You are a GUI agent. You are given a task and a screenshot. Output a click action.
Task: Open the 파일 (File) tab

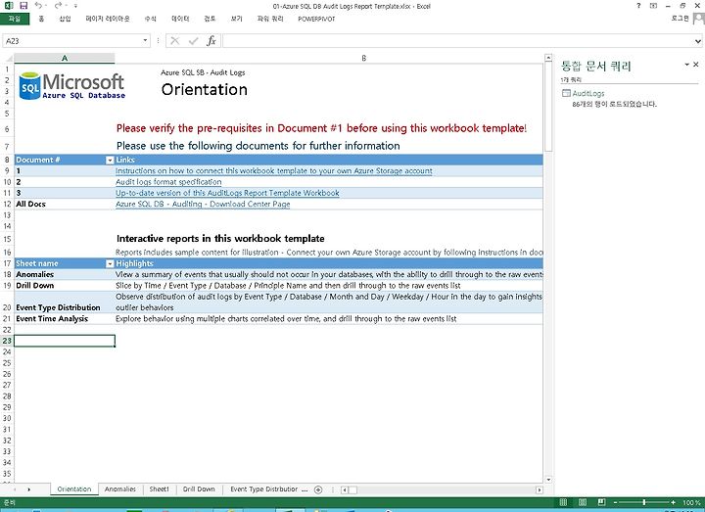(15, 19)
